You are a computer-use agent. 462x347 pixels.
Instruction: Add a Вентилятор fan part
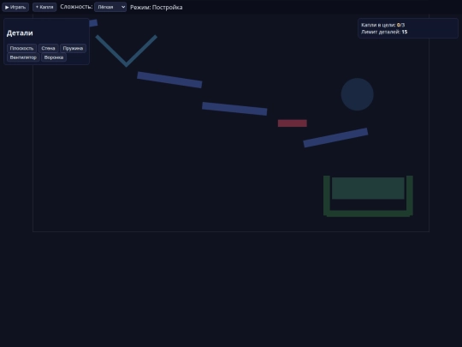coord(23,57)
